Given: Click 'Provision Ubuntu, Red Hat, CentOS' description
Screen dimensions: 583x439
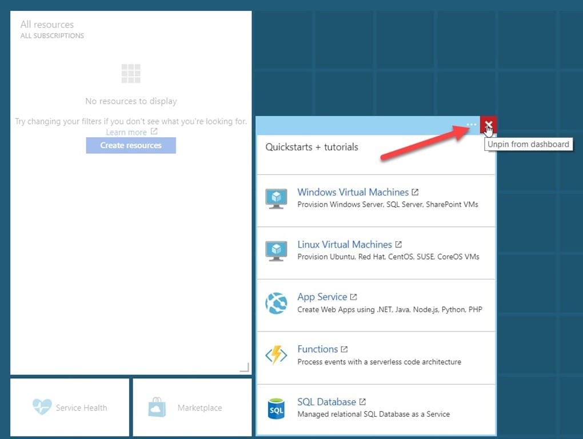Looking at the screenshot, I should [388, 257].
